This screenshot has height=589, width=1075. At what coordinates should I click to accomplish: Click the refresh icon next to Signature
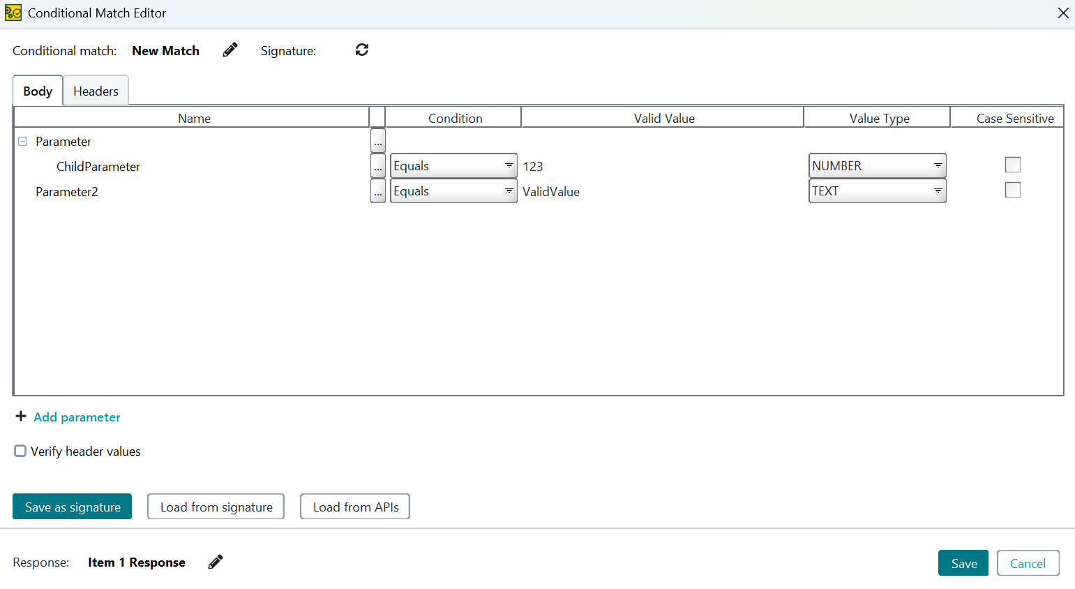click(x=361, y=50)
